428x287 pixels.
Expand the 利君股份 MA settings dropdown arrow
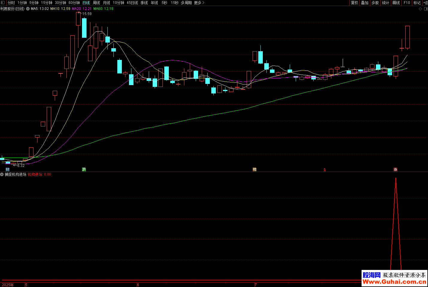pos(28,9)
